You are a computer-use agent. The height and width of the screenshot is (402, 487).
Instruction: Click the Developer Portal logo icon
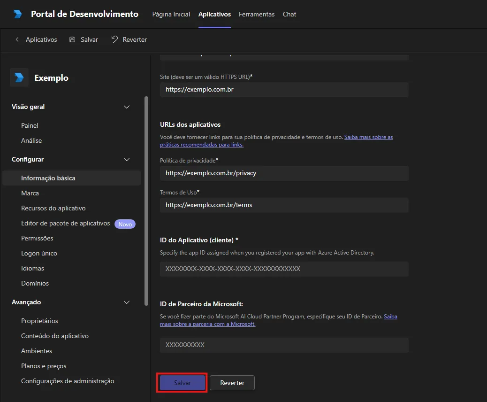tap(18, 14)
